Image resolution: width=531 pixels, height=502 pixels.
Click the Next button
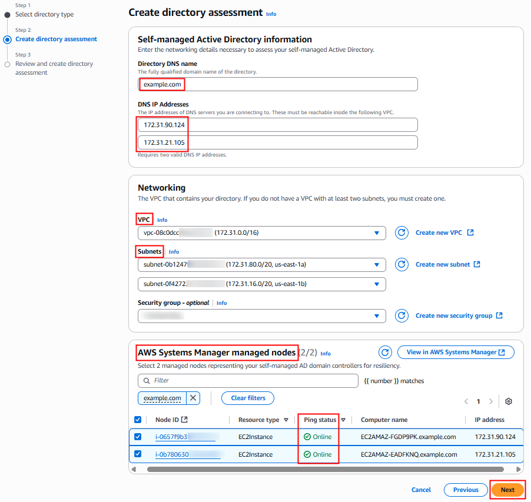click(x=507, y=490)
